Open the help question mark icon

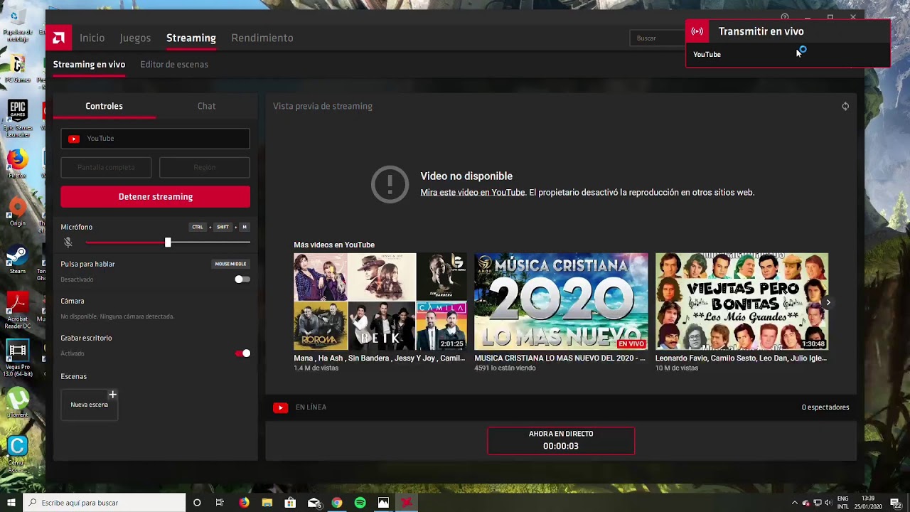(785, 17)
